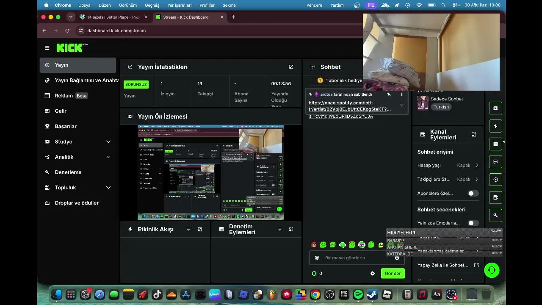The height and width of the screenshot is (305, 542).
Task: Unpin the pinned chat message
Action: (x=389, y=94)
